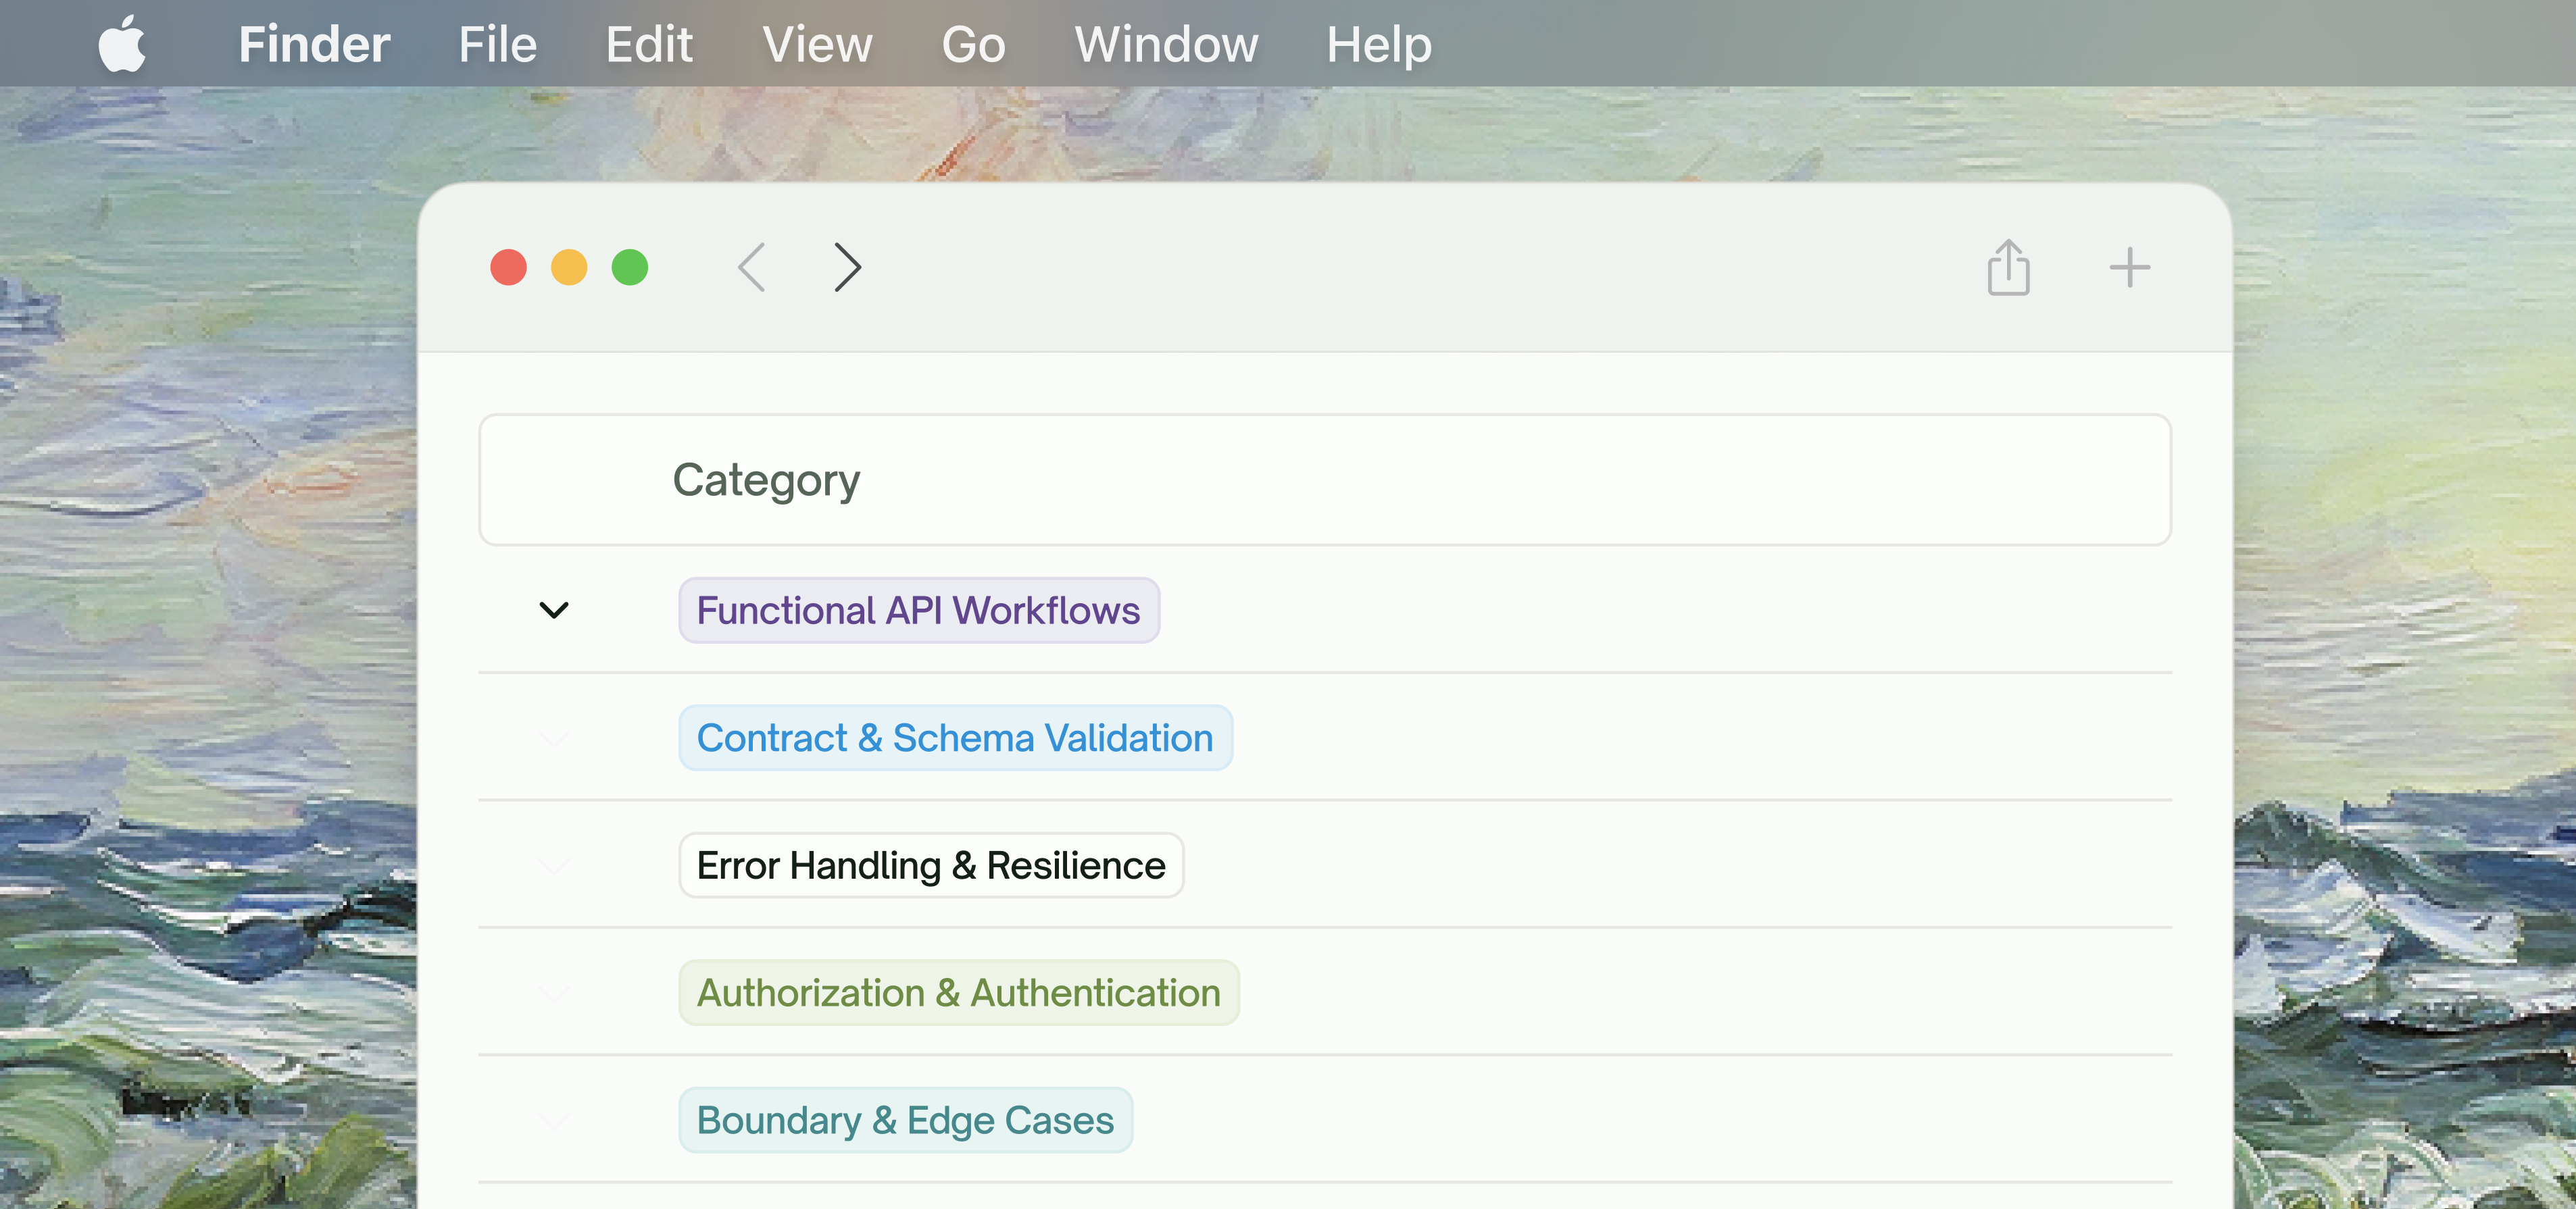Select the Error Handling & Resilience tag
This screenshot has width=2576, height=1209.
pos(931,865)
